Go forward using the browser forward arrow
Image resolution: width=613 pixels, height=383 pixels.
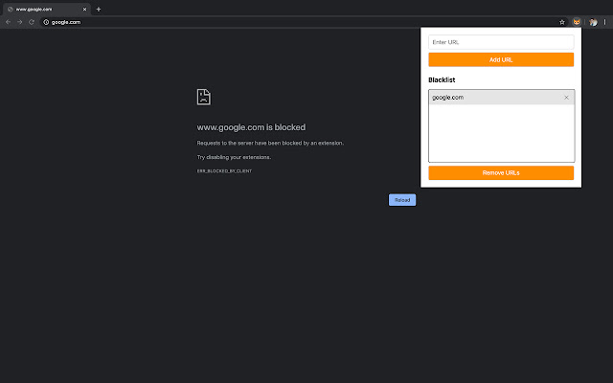(19, 22)
